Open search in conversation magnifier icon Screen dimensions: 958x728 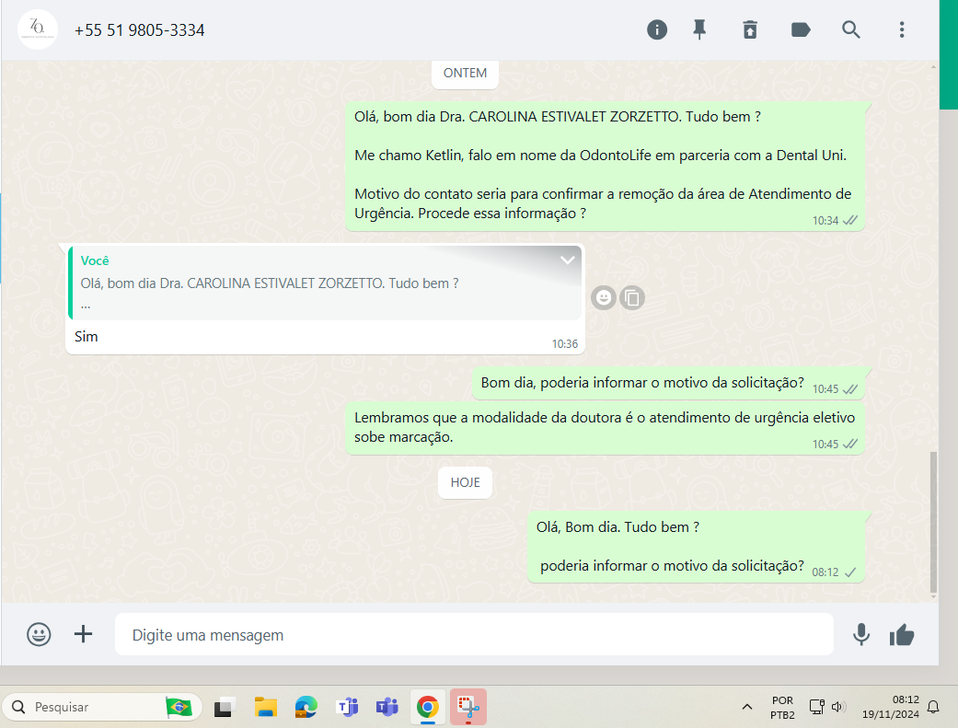tap(851, 29)
